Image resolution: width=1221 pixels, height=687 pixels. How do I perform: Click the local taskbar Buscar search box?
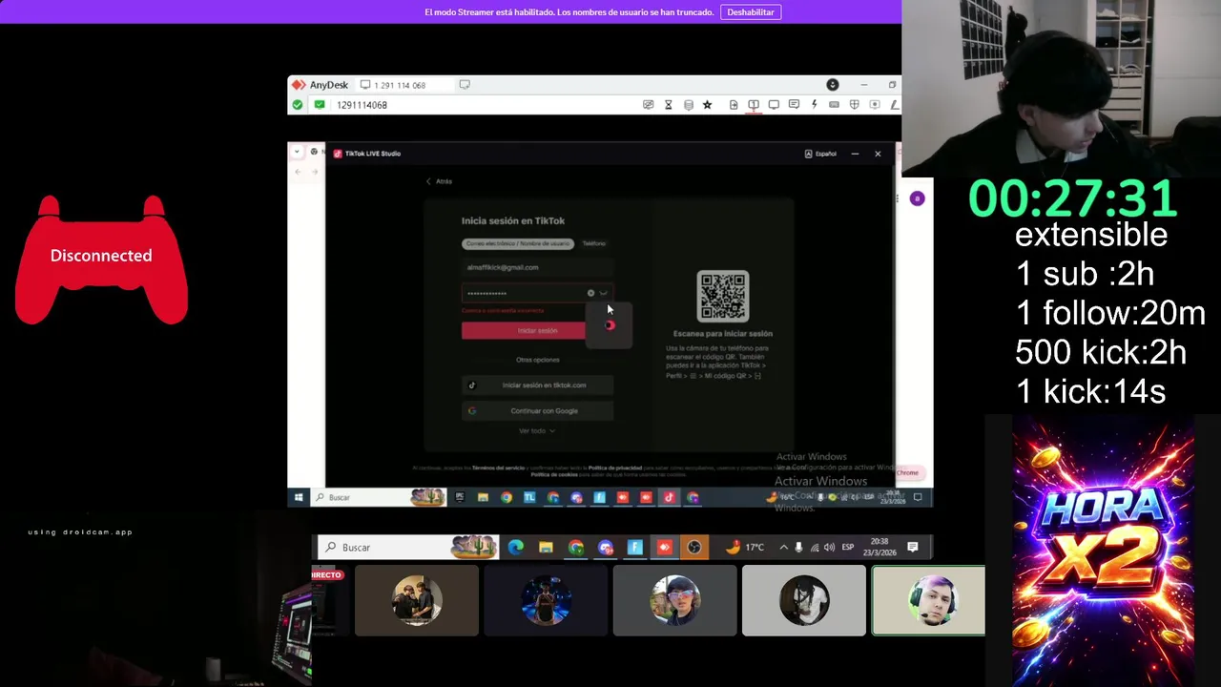tap(408, 548)
